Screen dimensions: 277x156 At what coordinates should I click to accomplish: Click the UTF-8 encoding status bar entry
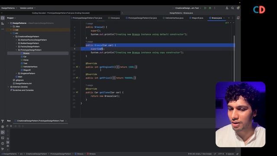[221, 154]
